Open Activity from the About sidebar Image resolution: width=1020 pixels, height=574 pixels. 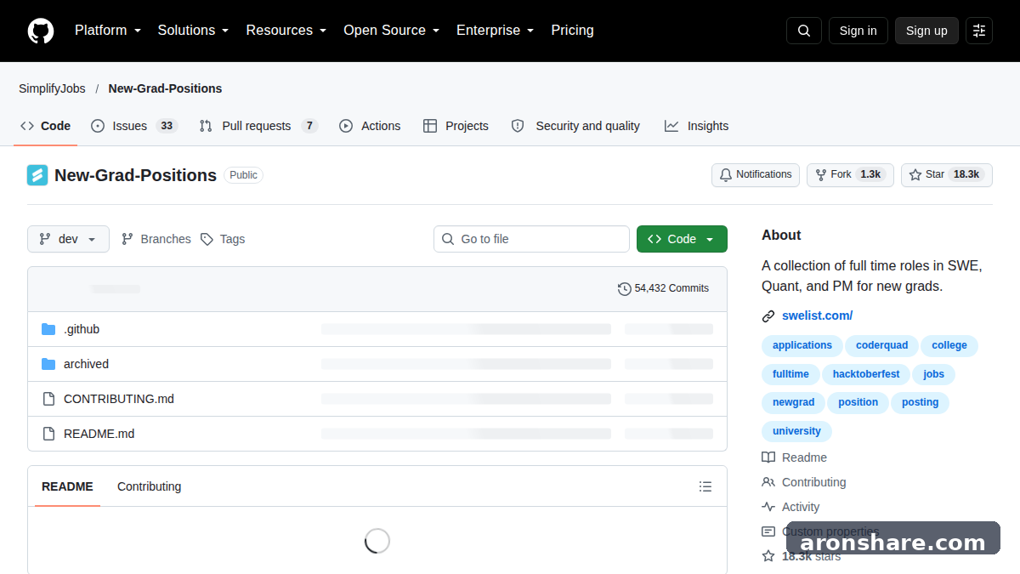tap(790, 507)
